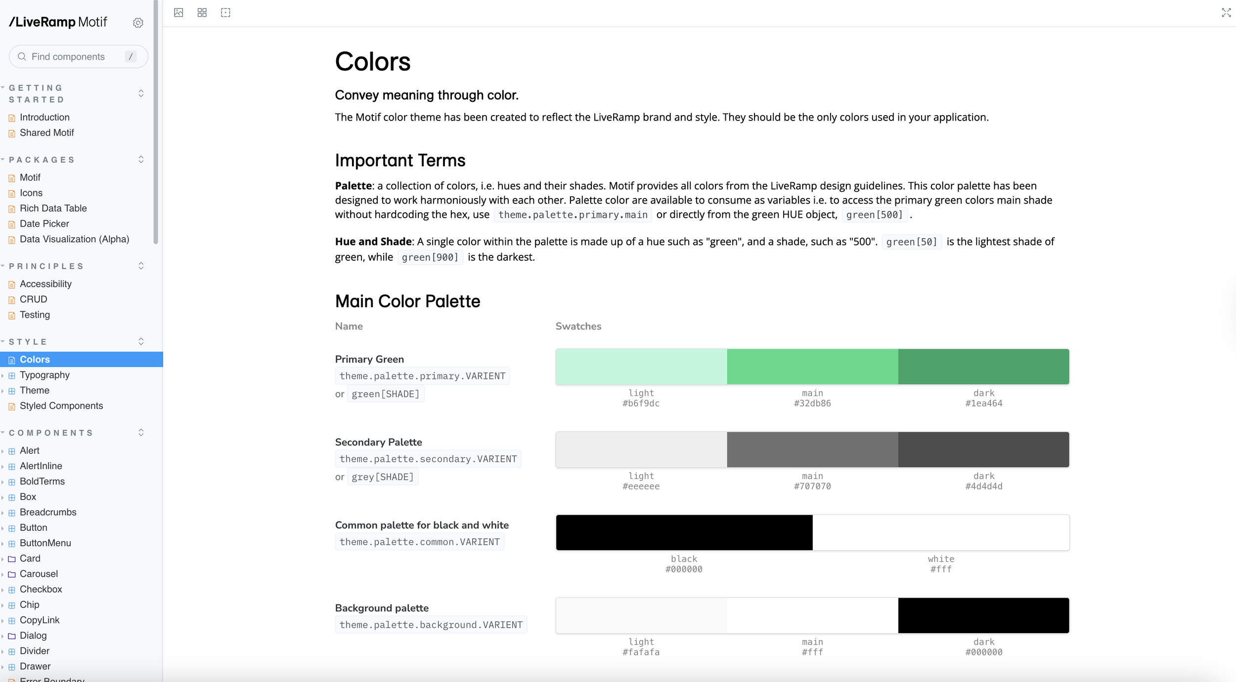Enter fullscreen mode via top-right icon
The height and width of the screenshot is (682, 1236).
pos(1226,13)
